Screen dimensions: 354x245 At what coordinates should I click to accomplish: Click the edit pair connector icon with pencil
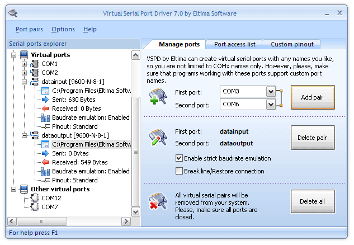158,137
